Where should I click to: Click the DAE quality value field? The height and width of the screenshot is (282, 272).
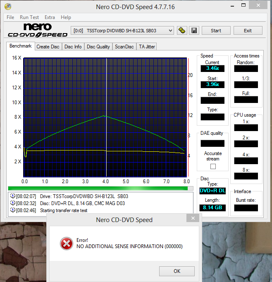[212, 143]
